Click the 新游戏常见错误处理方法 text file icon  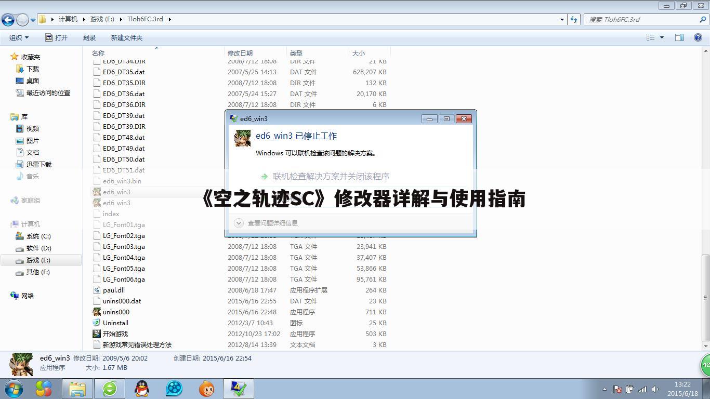[97, 344]
